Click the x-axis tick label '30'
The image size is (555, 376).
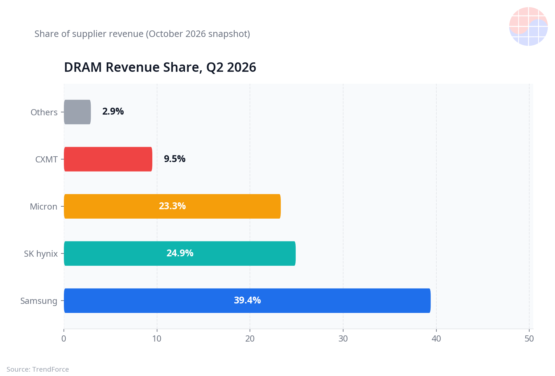click(x=343, y=339)
